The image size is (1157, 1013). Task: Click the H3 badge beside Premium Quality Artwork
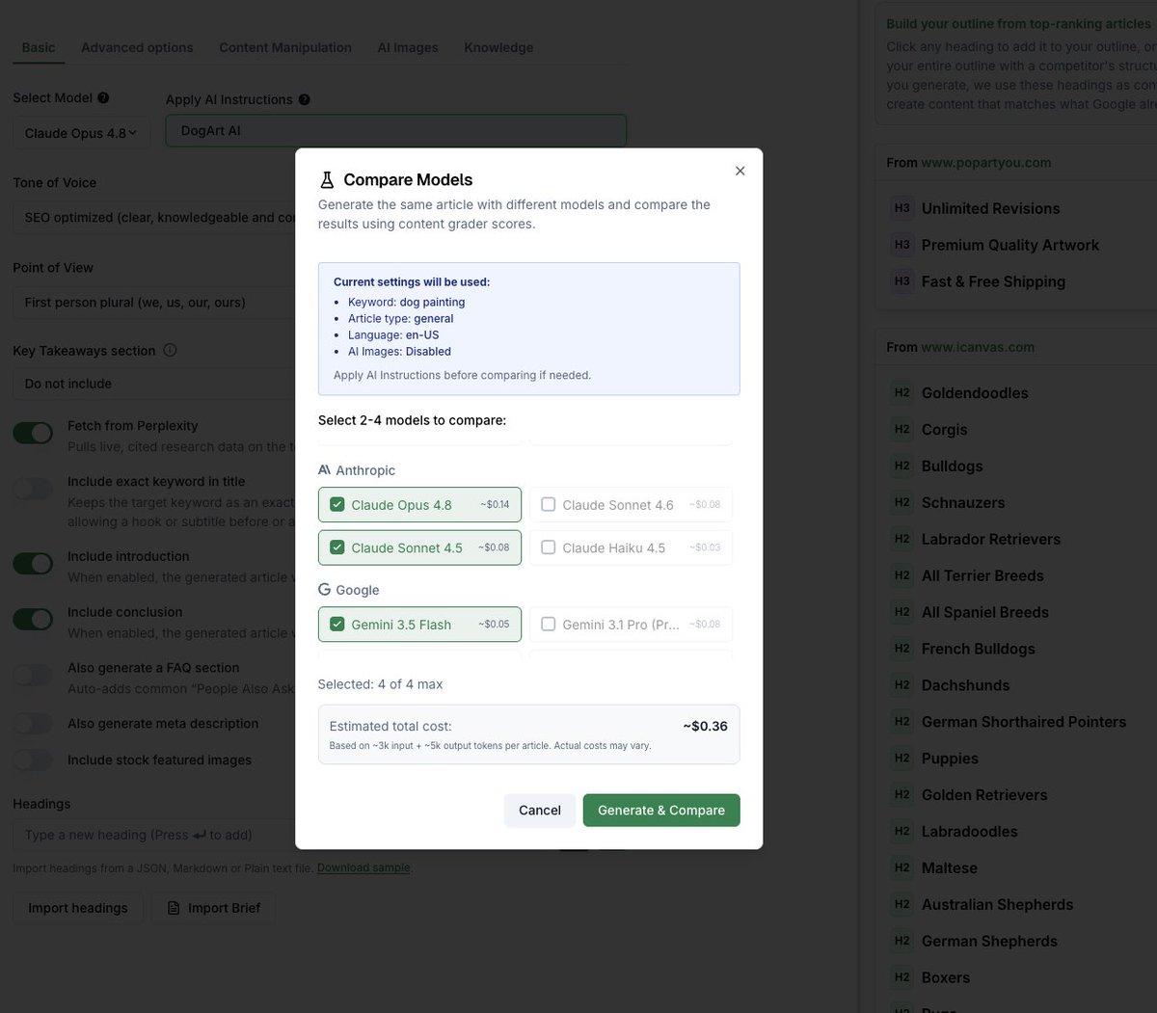[x=901, y=245]
